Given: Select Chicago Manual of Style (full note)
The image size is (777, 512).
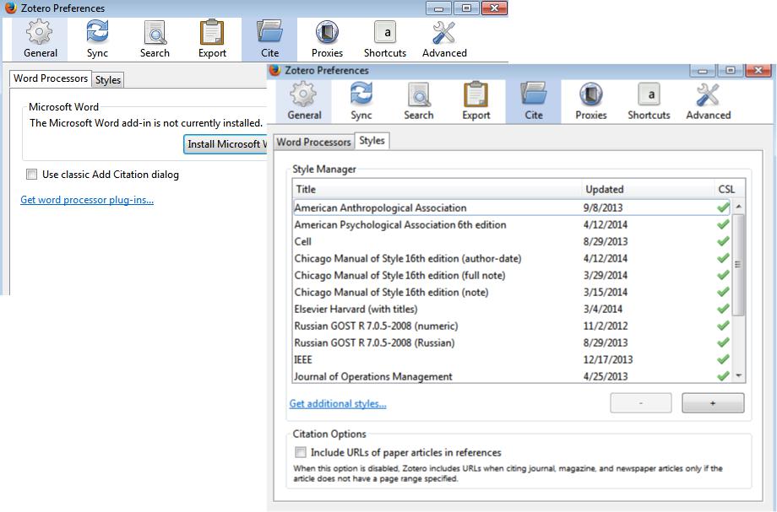Looking at the screenshot, I should pyautogui.click(x=512, y=275).
